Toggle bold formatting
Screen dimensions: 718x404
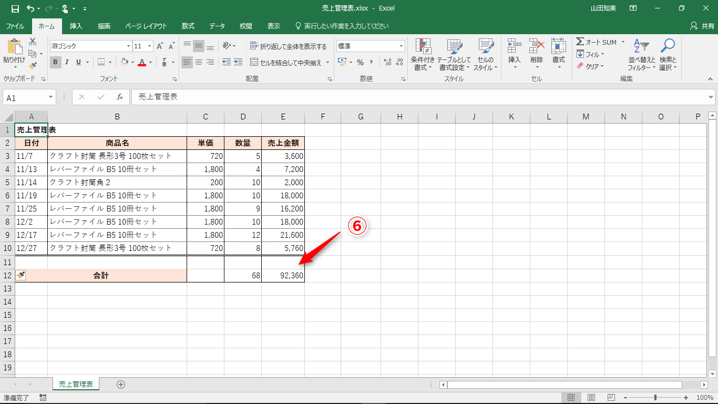tap(56, 62)
